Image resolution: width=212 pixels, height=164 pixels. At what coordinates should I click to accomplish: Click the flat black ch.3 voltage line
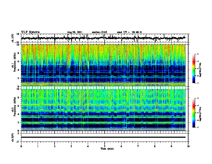(103, 137)
